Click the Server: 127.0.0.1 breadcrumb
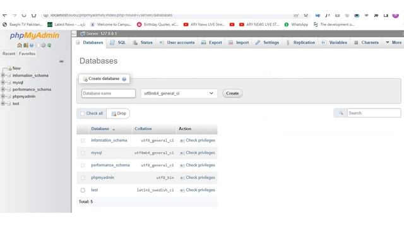The image size is (404, 227). (101, 33)
